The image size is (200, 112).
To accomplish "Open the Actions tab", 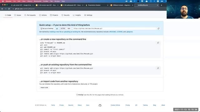I will [43, 15].
